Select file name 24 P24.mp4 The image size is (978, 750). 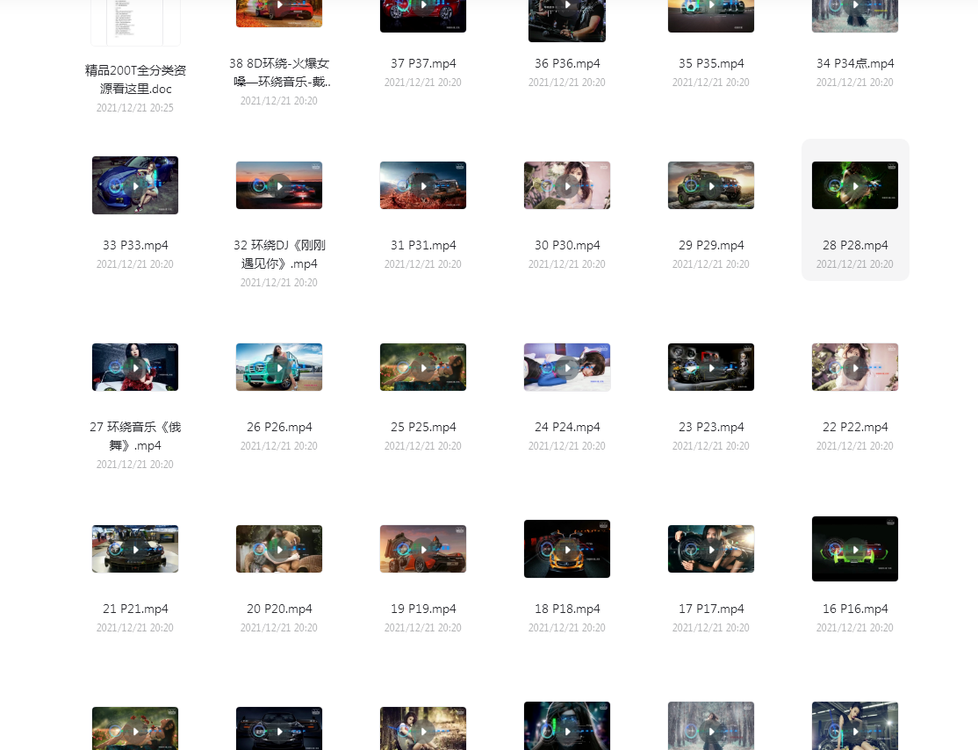coord(567,427)
